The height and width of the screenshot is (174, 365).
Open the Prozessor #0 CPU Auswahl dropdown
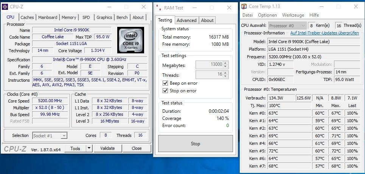[x=287, y=26]
